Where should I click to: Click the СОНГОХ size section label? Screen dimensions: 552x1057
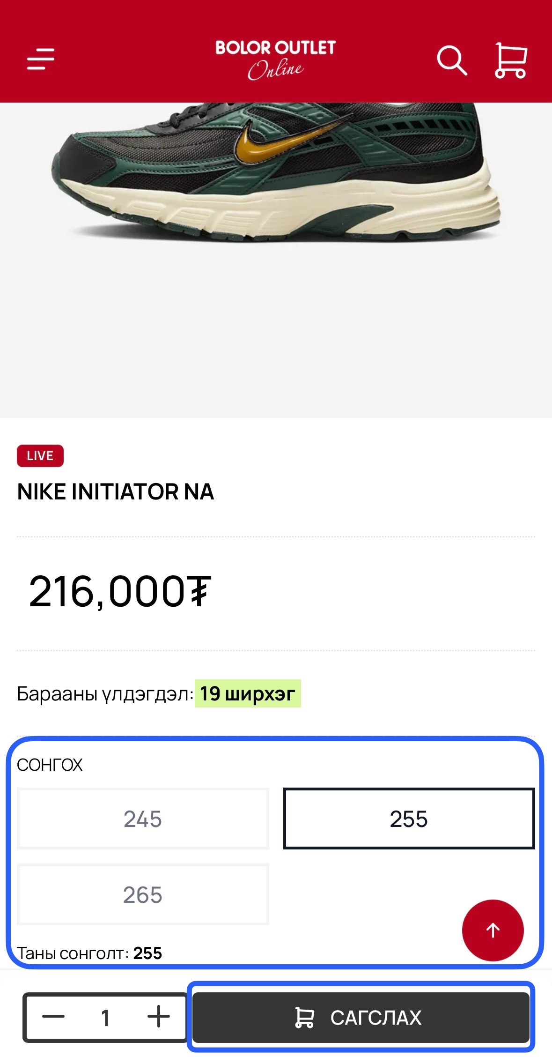click(x=50, y=765)
